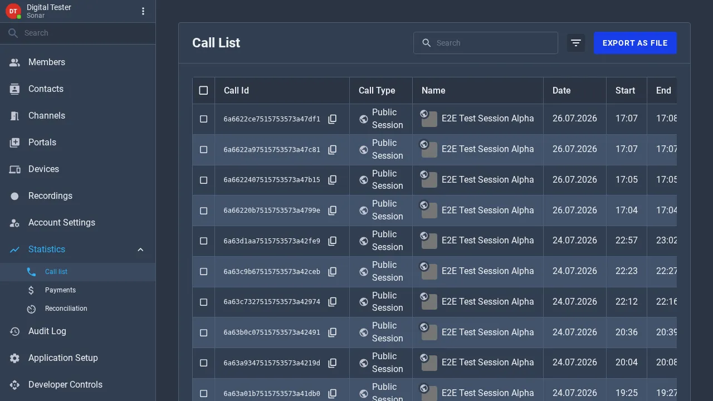The image size is (713, 401).
Task: Check the row for call 6a63c7327515753573a42974
Action: (203, 302)
